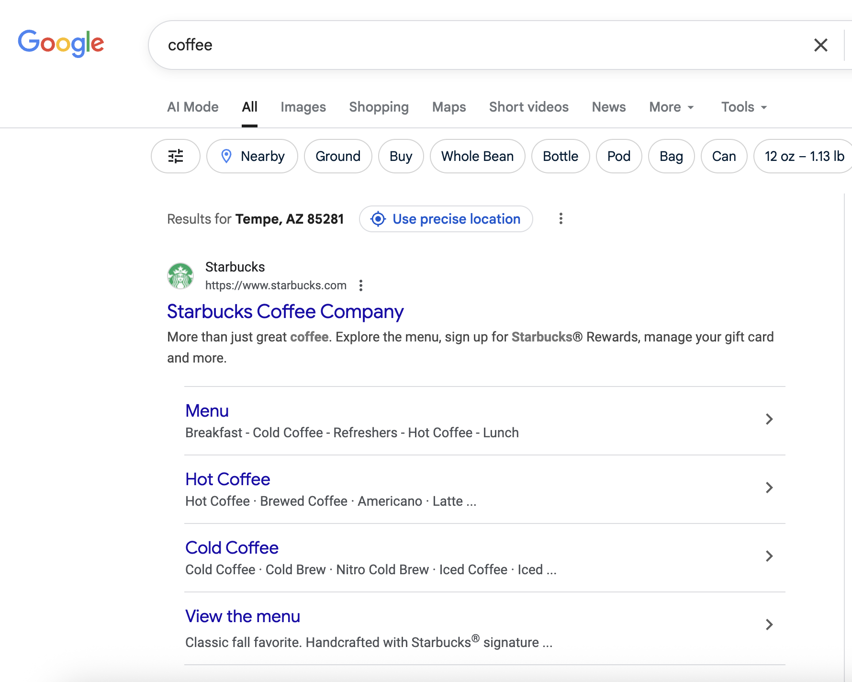This screenshot has height=682, width=852.
Task: Click into the coffee search field
Action: pyautogui.click(x=479, y=45)
